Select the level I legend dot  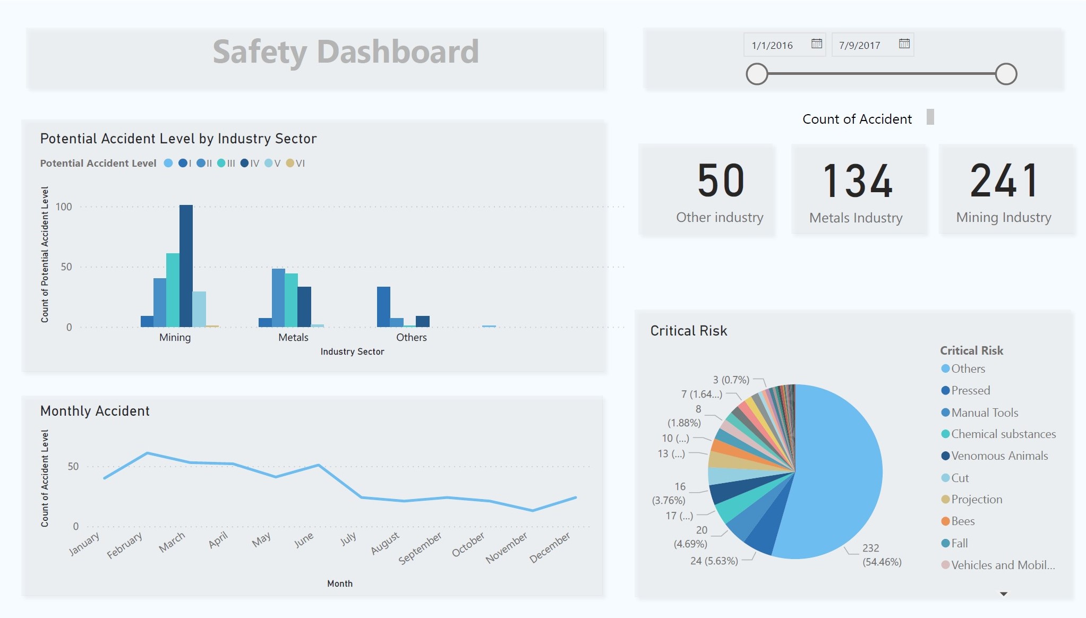[183, 163]
